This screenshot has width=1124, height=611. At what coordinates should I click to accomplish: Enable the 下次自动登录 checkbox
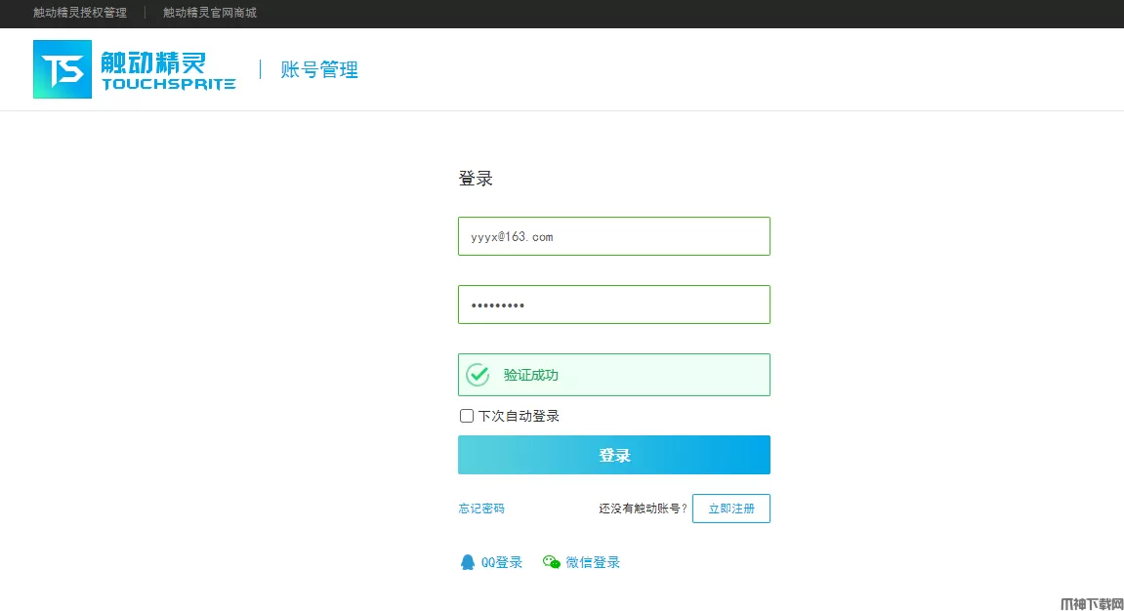click(x=467, y=416)
